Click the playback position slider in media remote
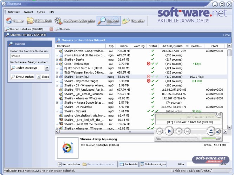234x175 pixels. (177, 138)
